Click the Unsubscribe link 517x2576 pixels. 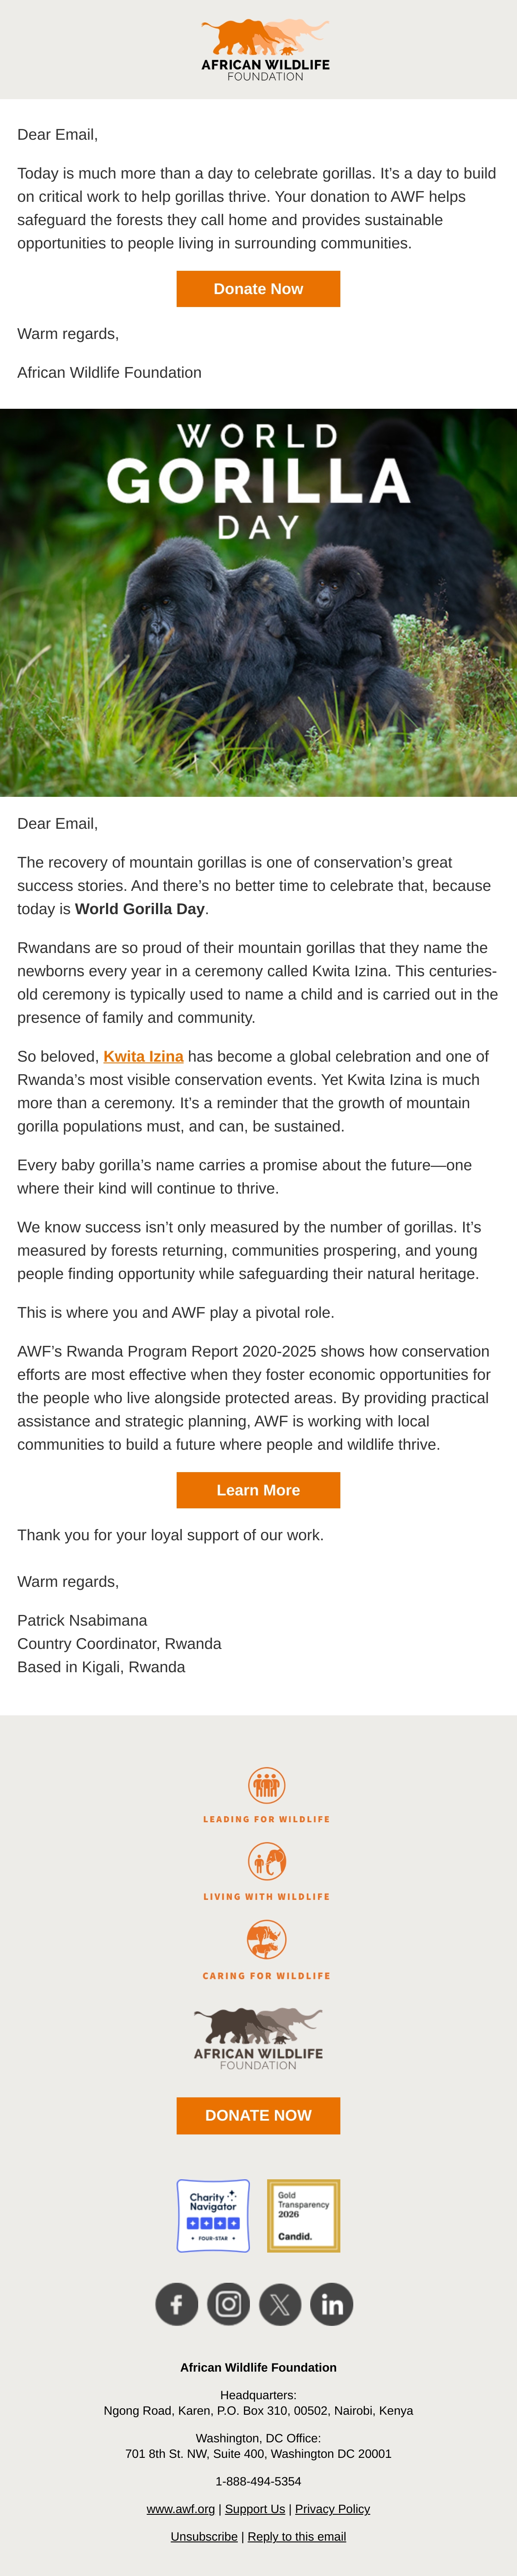tap(204, 2536)
